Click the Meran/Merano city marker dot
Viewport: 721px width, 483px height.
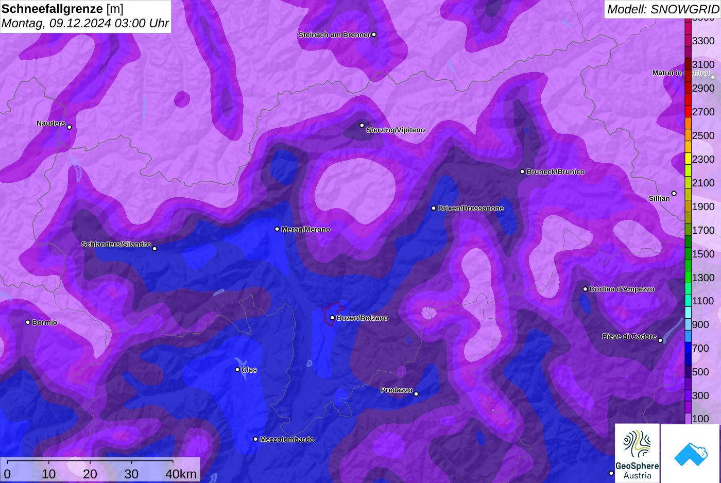click(x=277, y=229)
